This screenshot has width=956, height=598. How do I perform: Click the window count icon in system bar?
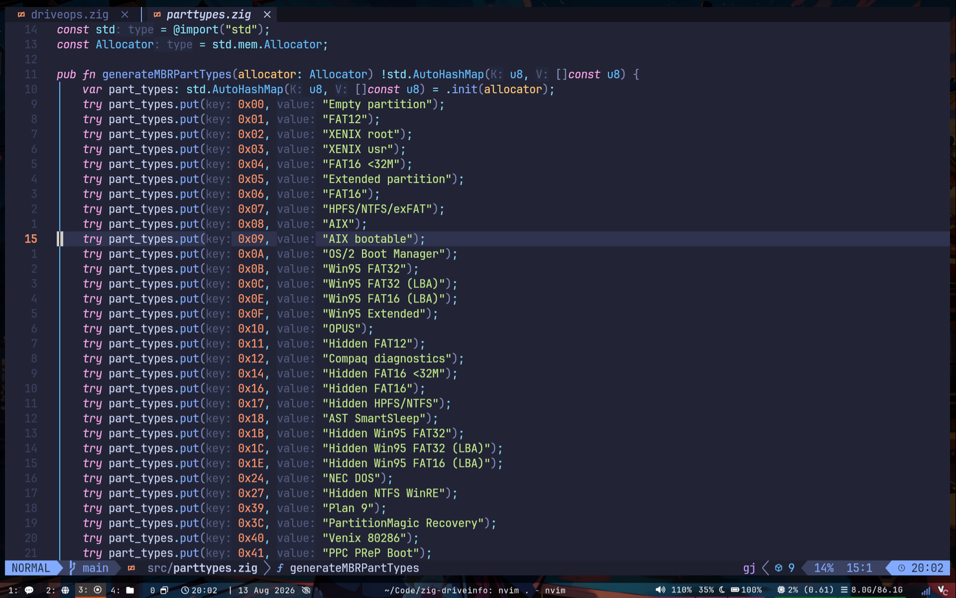(164, 590)
